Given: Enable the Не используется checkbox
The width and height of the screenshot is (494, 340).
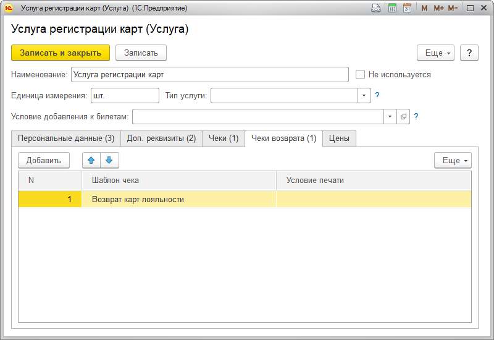Looking at the screenshot, I should (361, 74).
